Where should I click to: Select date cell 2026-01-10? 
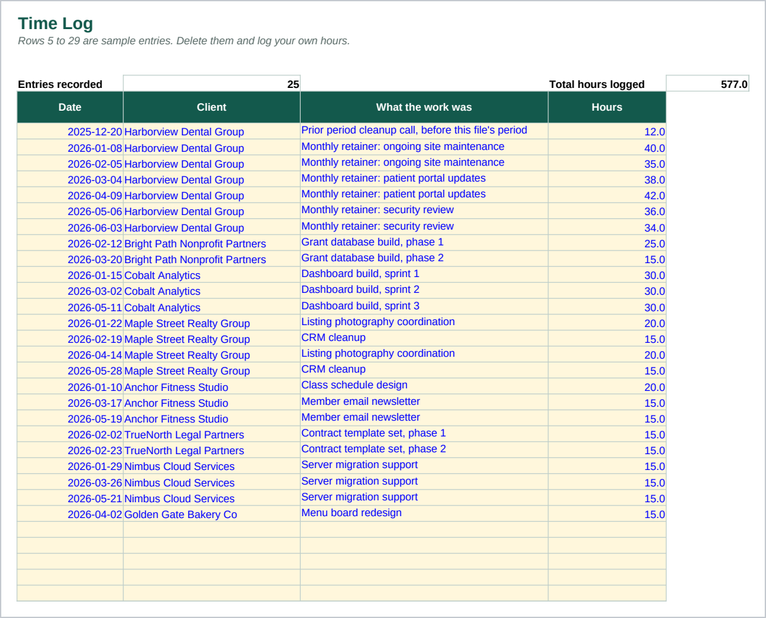(x=70, y=386)
